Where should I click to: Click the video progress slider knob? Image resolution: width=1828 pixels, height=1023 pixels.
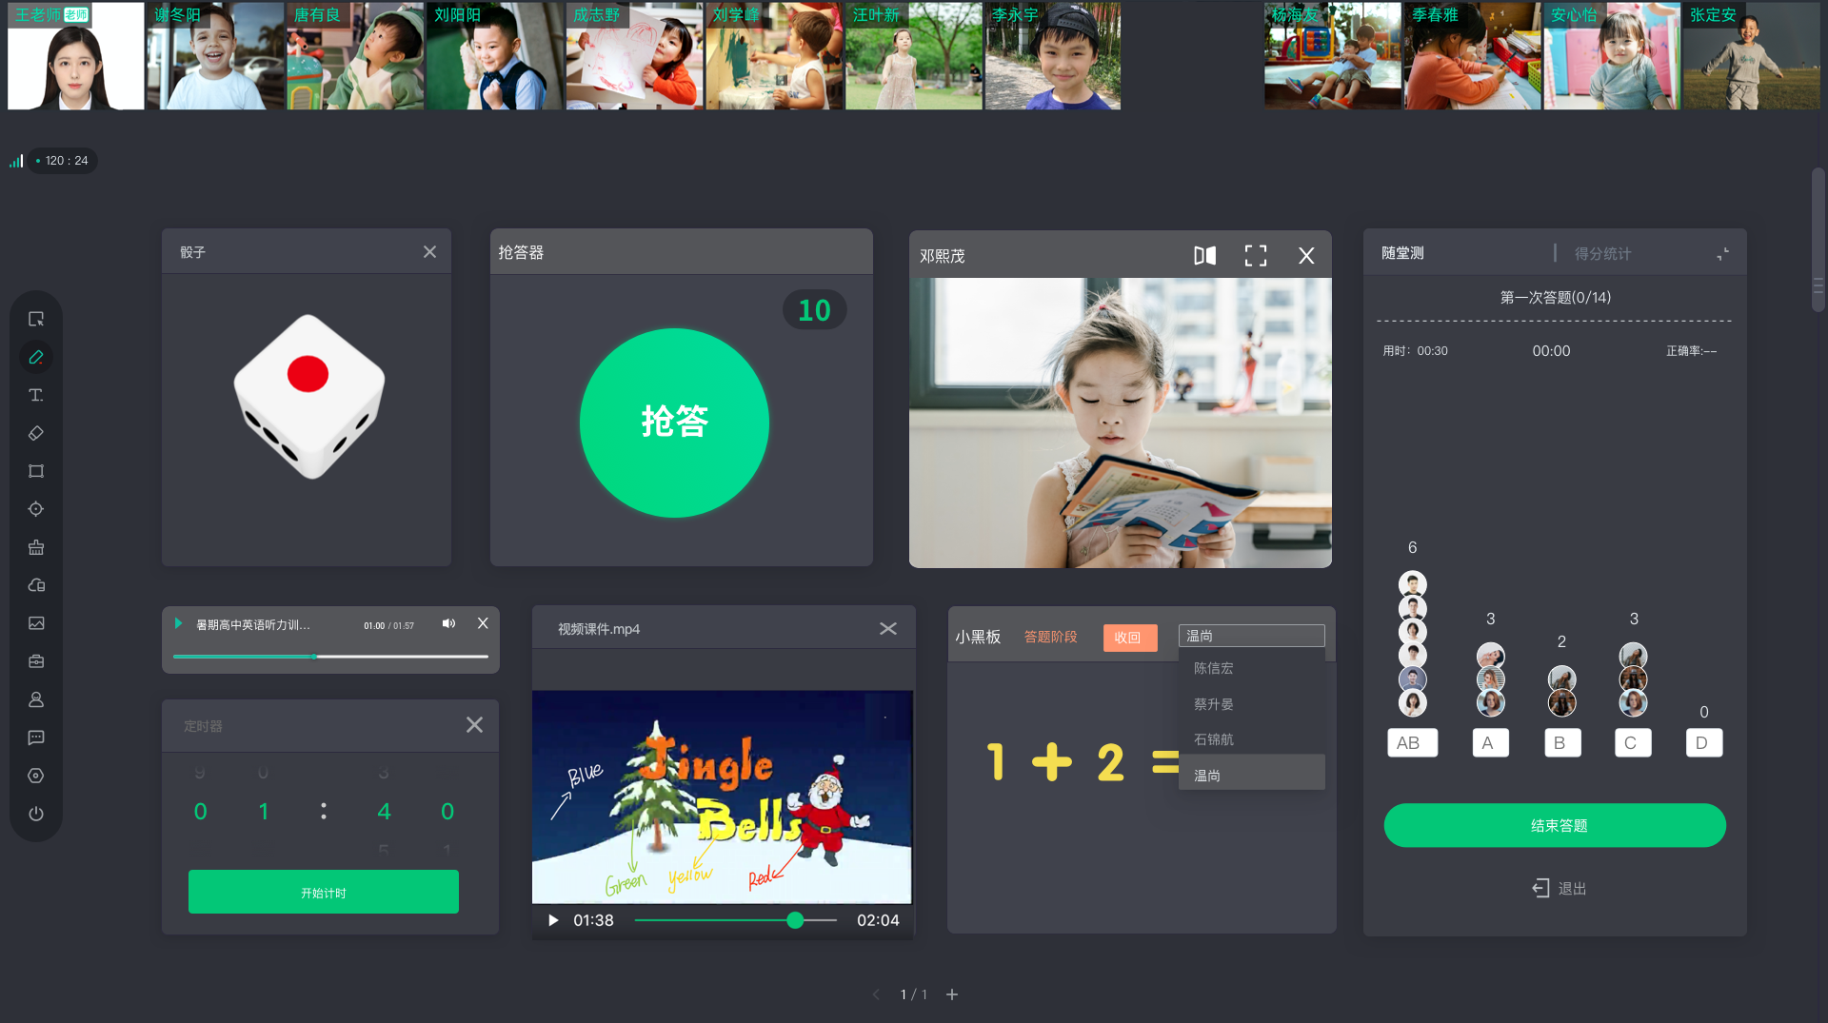pyautogui.click(x=795, y=920)
